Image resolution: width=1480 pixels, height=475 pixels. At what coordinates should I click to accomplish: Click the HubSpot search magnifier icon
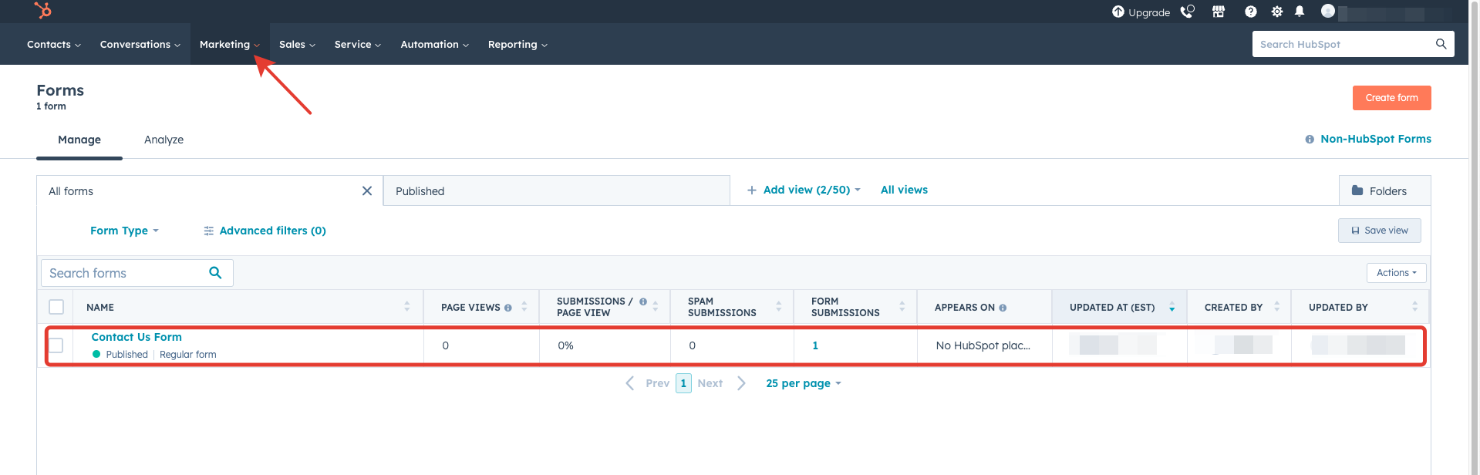tap(1441, 44)
